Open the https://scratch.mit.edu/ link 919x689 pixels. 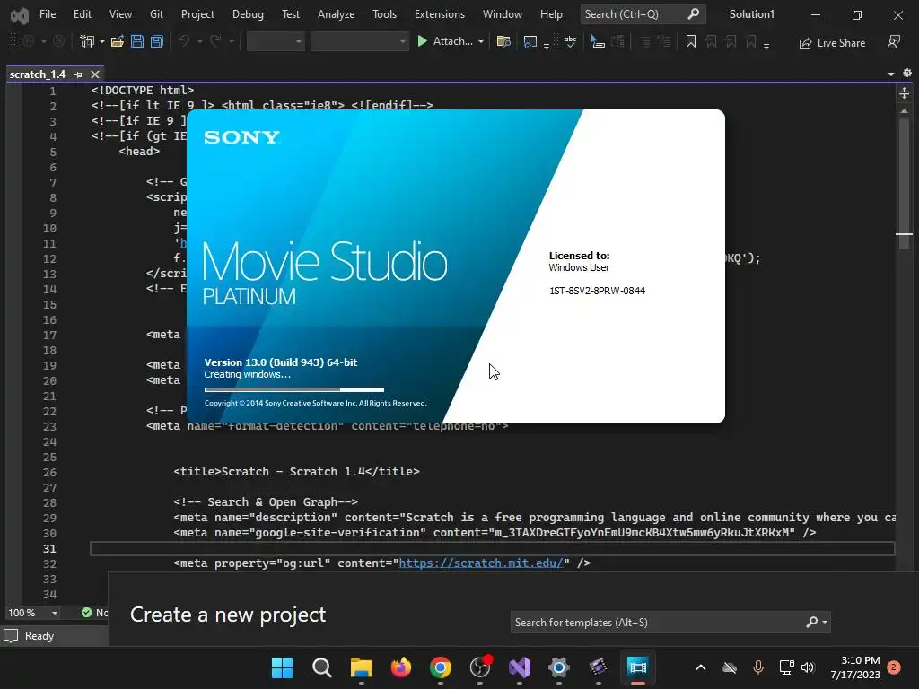[481, 563]
